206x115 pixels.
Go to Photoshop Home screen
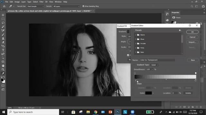[x=4, y=6]
